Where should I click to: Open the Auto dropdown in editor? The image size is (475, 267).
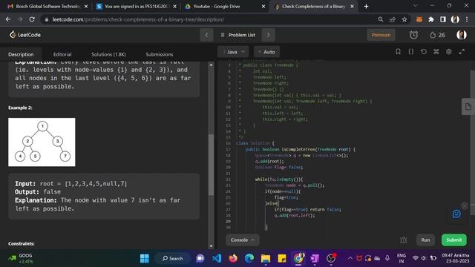coord(267,52)
